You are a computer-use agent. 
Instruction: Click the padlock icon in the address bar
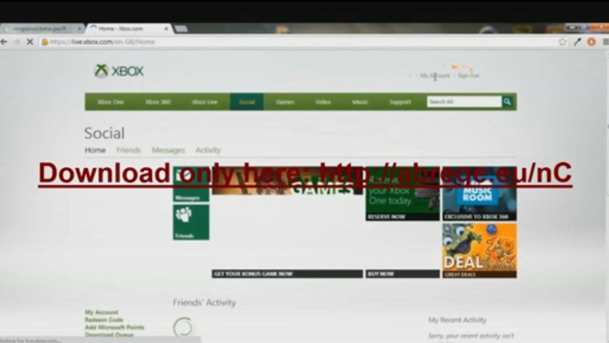[45, 42]
